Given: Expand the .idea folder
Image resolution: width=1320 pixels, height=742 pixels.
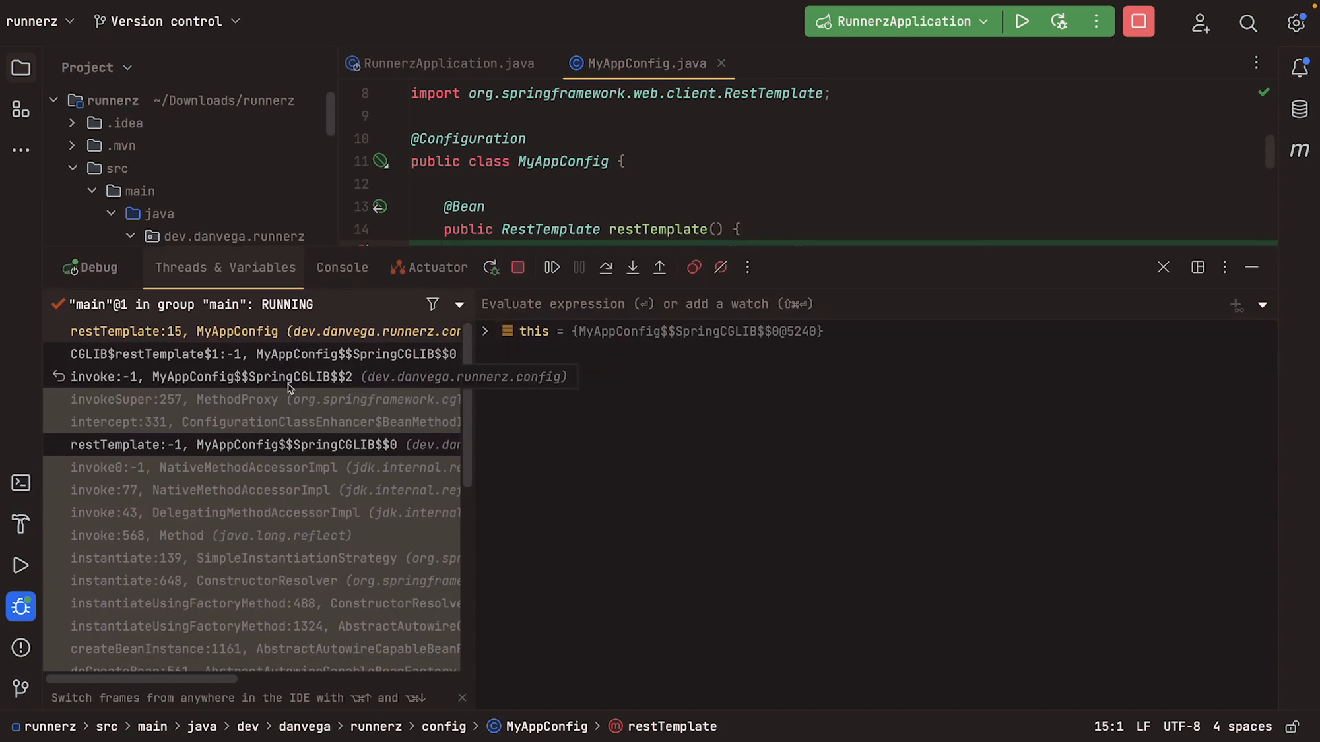Looking at the screenshot, I should [x=72, y=123].
